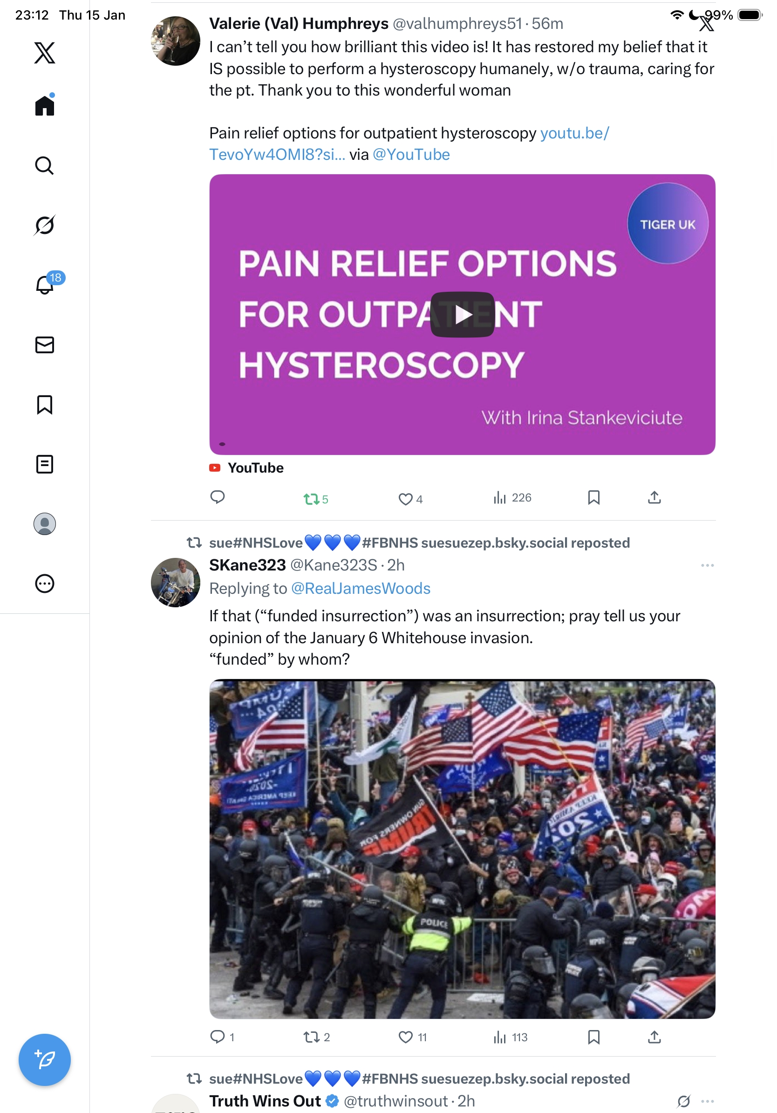777x1113 pixels.
Task: Play the hysteroscopy YouTube video
Action: coord(462,314)
